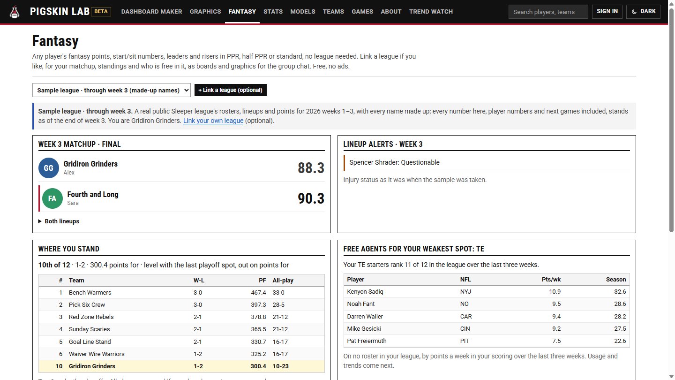
Task: Follow the 'Link your own league' link
Action: pos(213,121)
